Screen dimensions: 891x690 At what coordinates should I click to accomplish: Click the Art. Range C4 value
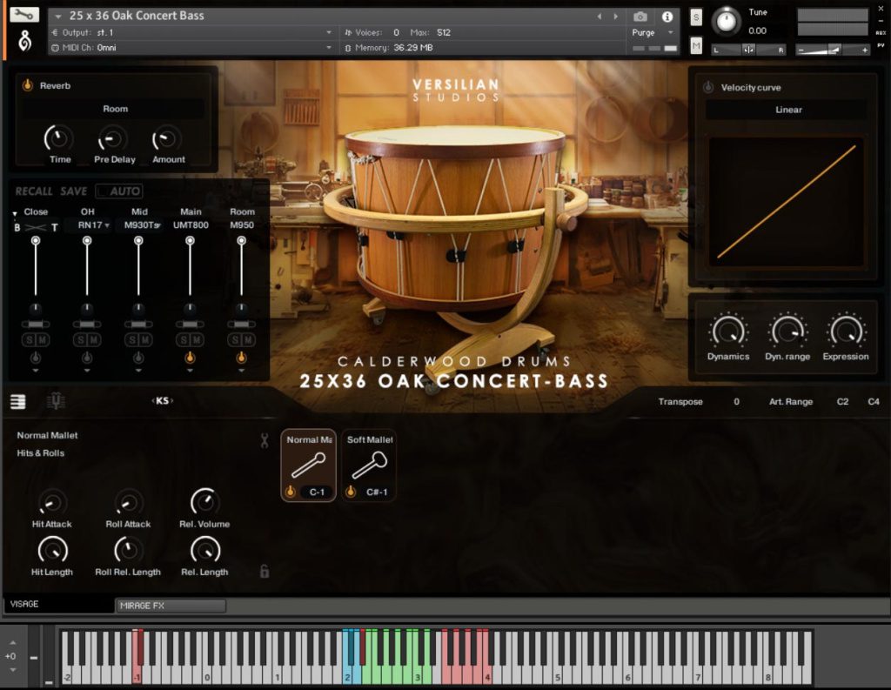874,402
